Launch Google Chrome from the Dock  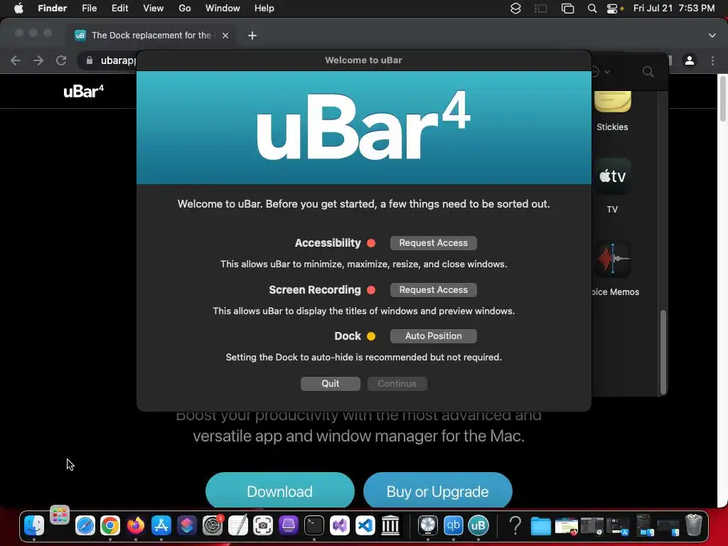110,525
